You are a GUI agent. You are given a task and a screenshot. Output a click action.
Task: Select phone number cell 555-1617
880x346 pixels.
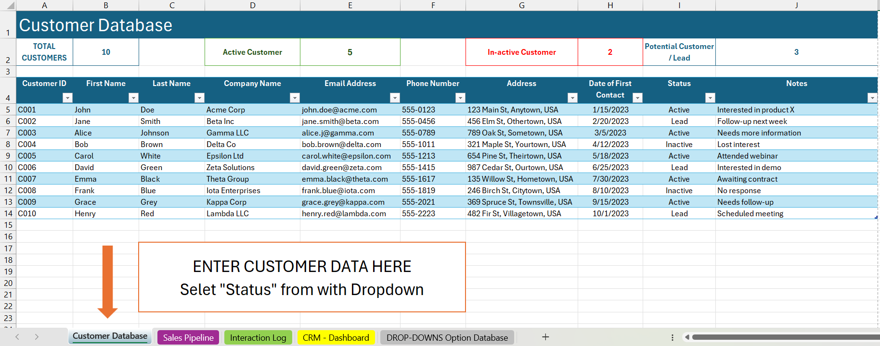[433, 179]
